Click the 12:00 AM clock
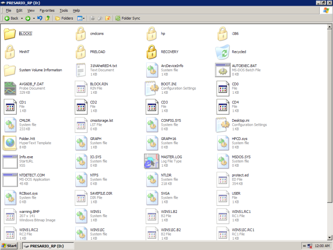The height and width of the screenshot is (250, 333). (x=322, y=246)
